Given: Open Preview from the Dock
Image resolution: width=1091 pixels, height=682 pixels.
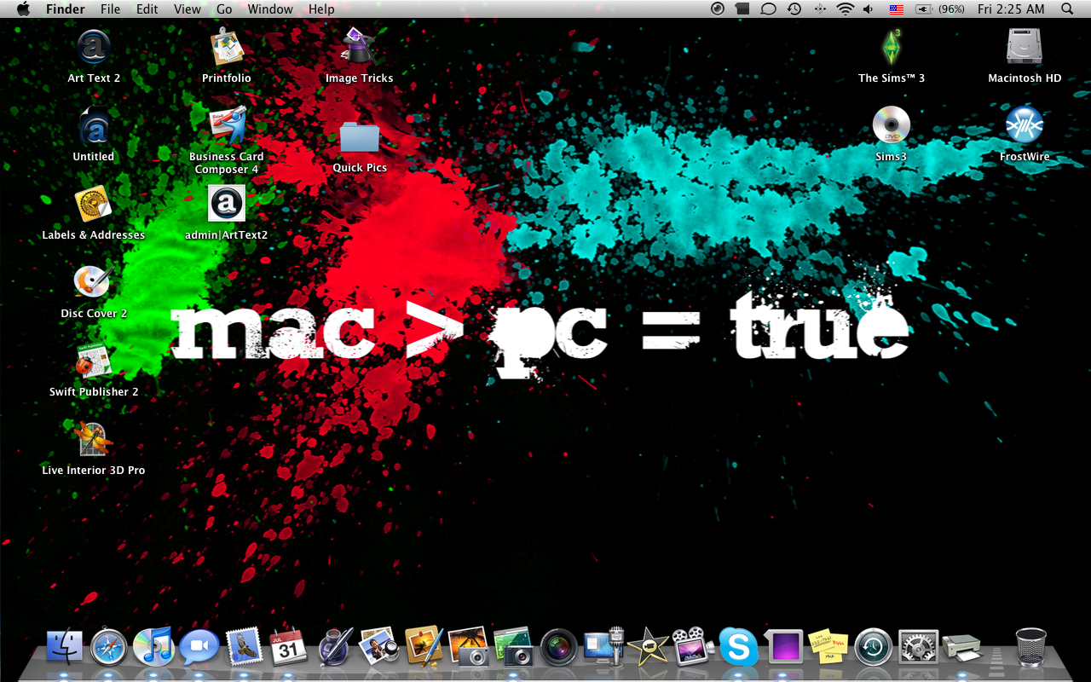Looking at the screenshot, I should pos(379,646).
